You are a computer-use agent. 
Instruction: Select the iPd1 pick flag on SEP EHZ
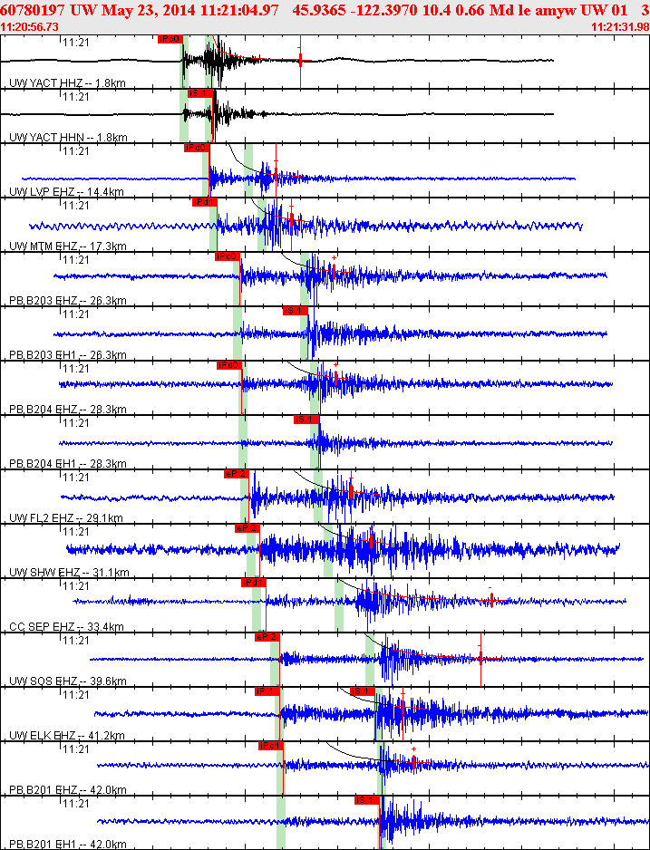pos(254,583)
